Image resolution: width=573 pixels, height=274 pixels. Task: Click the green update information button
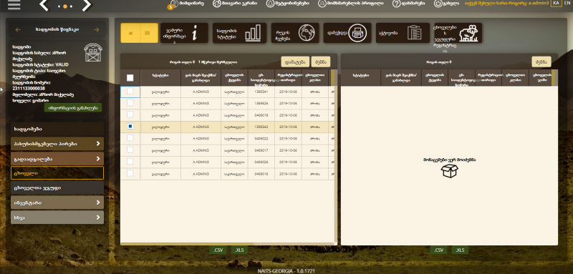pyautogui.click(x=73, y=108)
